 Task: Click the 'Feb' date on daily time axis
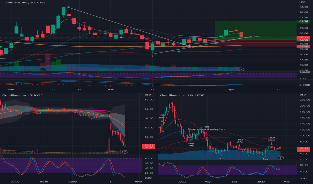(11, 90)
